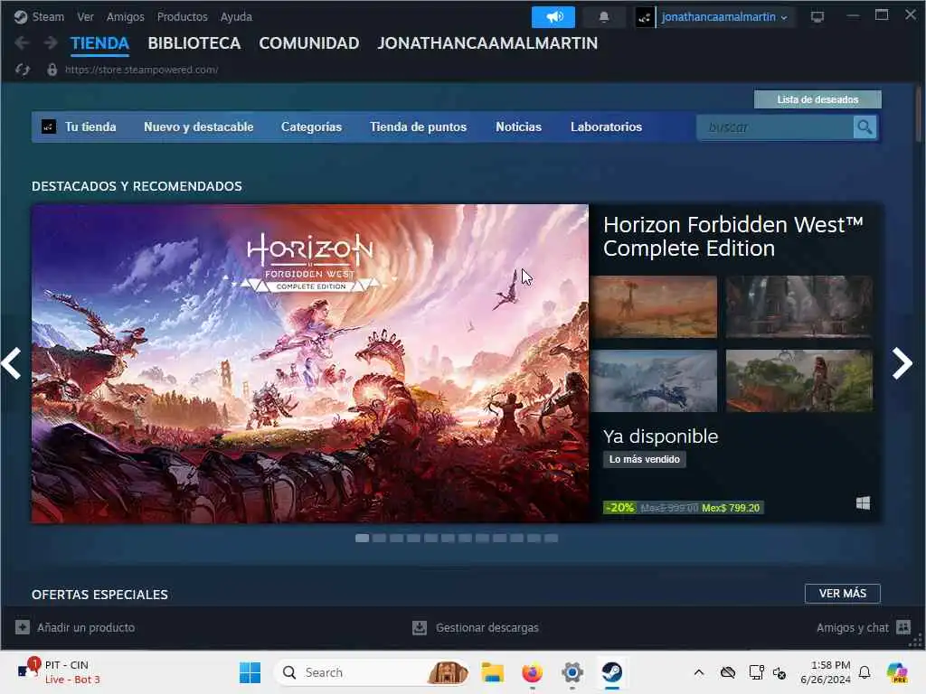Open the Steam menu
926x694 pixels.
coord(48,17)
